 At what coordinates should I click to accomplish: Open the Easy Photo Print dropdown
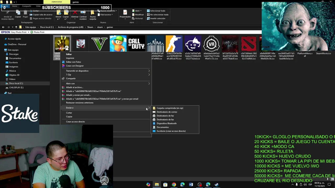[x=28, y=32]
